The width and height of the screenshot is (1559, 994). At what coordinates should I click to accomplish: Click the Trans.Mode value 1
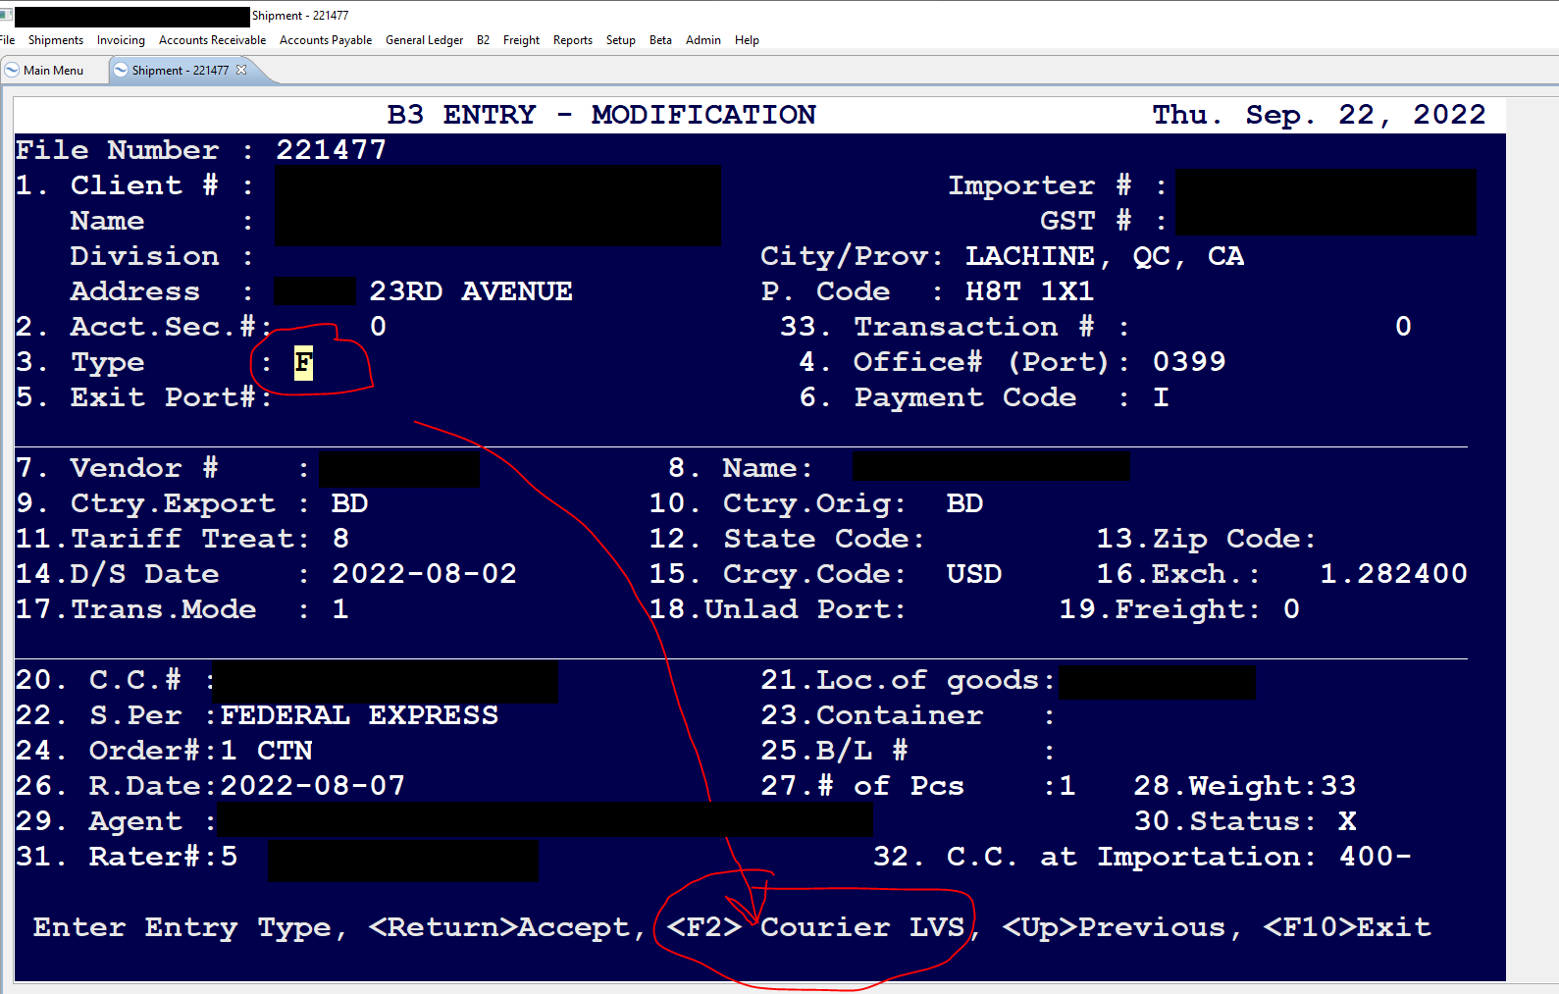point(340,609)
